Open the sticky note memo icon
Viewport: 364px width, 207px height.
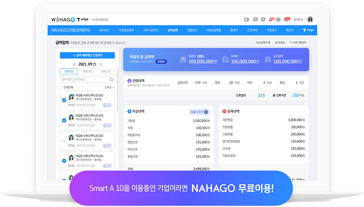pos(263,19)
